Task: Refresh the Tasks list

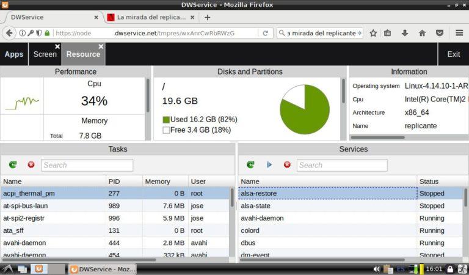Action: [13, 165]
